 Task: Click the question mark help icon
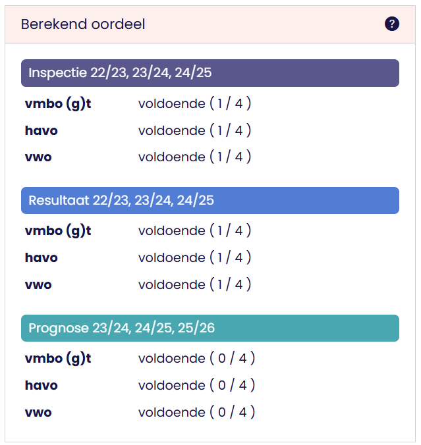pyautogui.click(x=392, y=24)
